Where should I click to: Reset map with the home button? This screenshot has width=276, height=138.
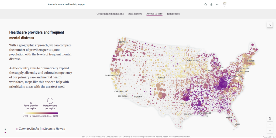tap(270, 119)
